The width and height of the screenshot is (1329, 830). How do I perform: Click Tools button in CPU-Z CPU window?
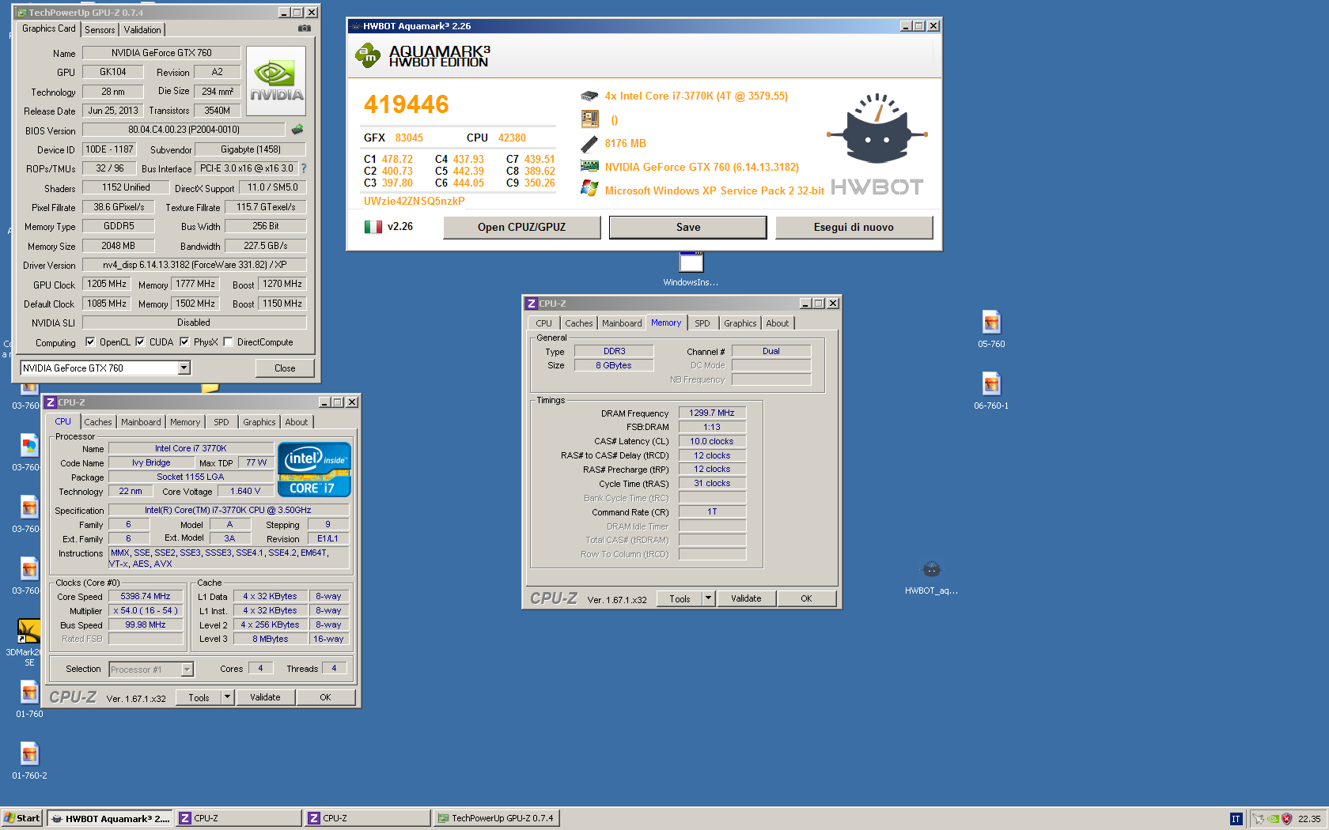tap(199, 697)
